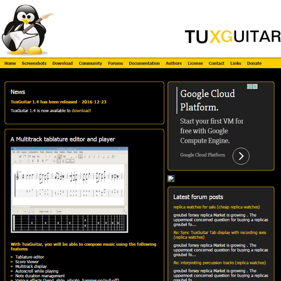The width and height of the screenshot is (281, 281).
Task: Go to the Screenshots page
Action: (34, 63)
